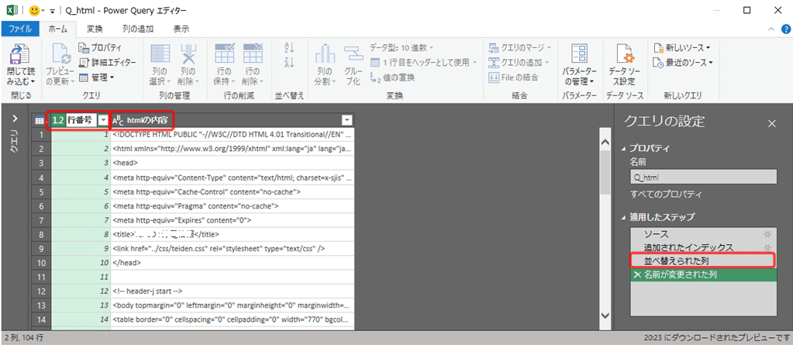Open プロパティ in the query group
The width and height of the screenshot is (793, 345).
click(101, 48)
